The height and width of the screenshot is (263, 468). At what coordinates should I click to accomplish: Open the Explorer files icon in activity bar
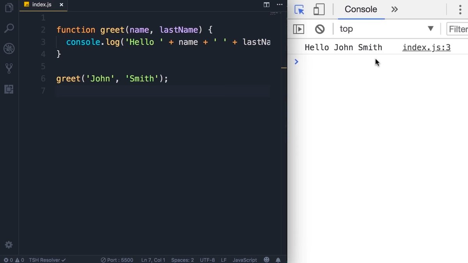9,8
